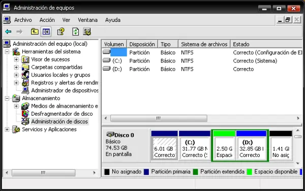The width and height of the screenshot is (305, 191).
Task: Select the Administración de discos tree item
Action: point(59,121)
